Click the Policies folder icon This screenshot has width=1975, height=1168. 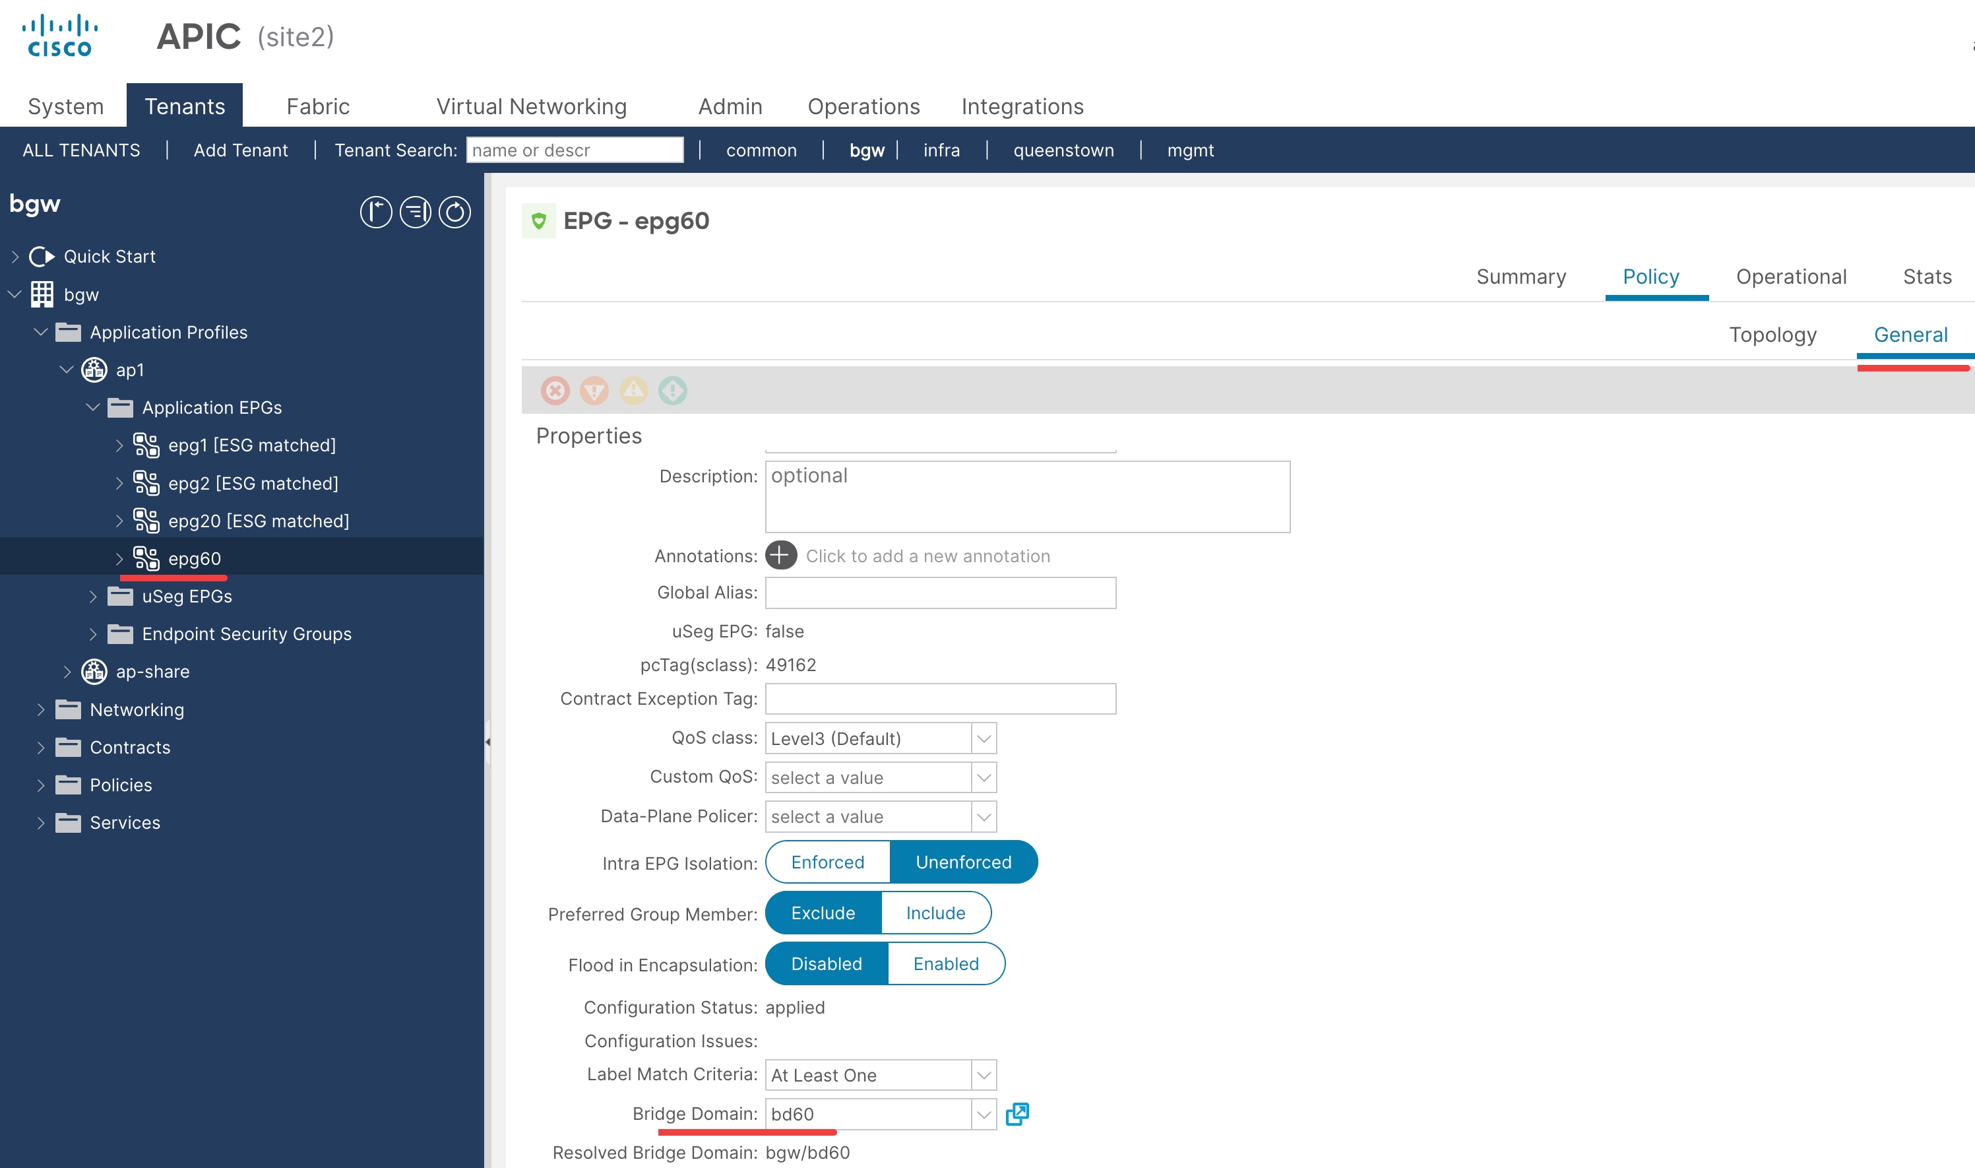[69, 785]
